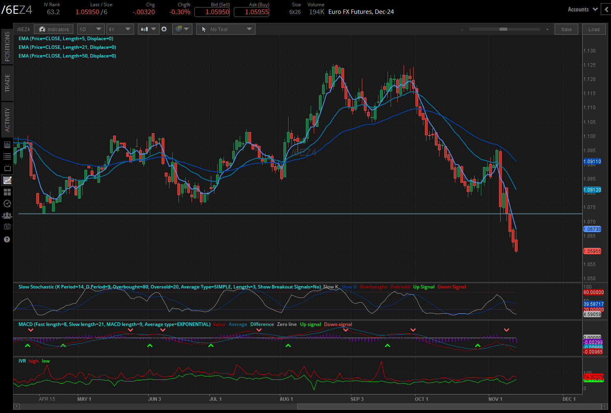Viewport: 611px width, 413px height.
Task: Switch to the POSITIONS side tab
Action: (7, 46)
